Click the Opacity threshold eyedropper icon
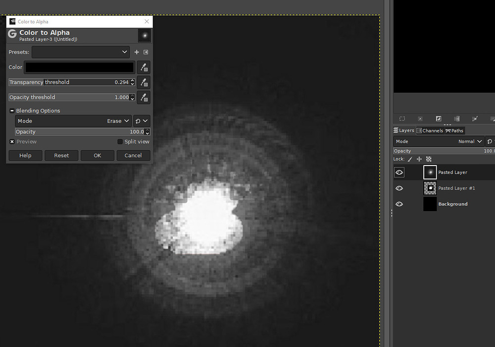 (x=144, y=98)
